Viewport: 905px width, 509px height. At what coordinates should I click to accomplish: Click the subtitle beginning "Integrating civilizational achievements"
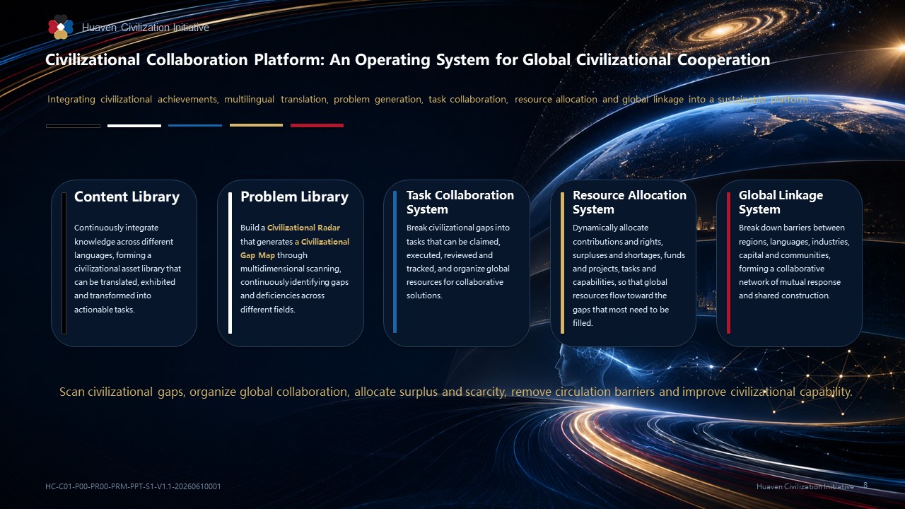[x=428, y=100]
